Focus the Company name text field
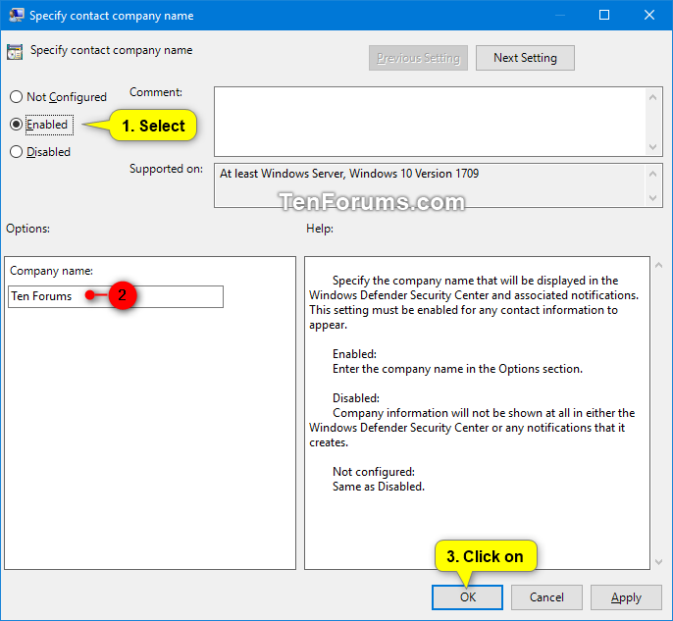Image resolution: width=673 pixels, height=621 pixels. [116, 296]
